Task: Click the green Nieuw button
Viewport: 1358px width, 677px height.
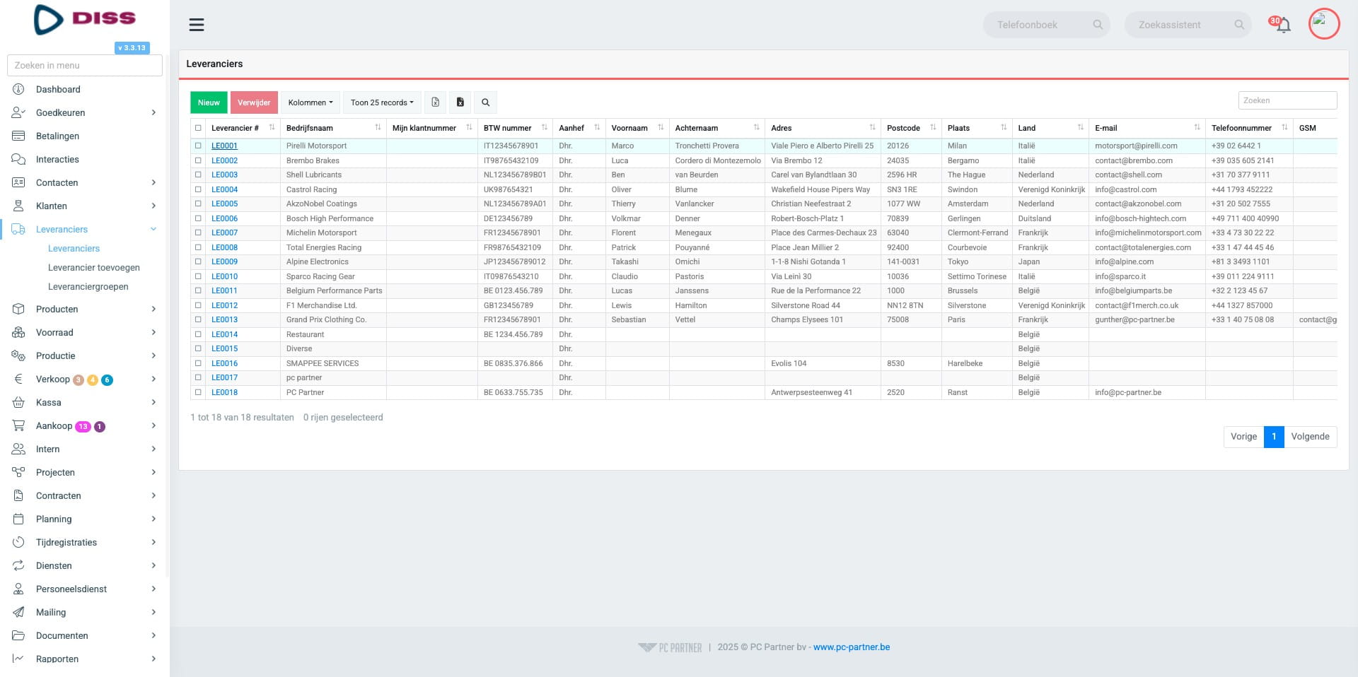Action: click(x=209, y=102)
